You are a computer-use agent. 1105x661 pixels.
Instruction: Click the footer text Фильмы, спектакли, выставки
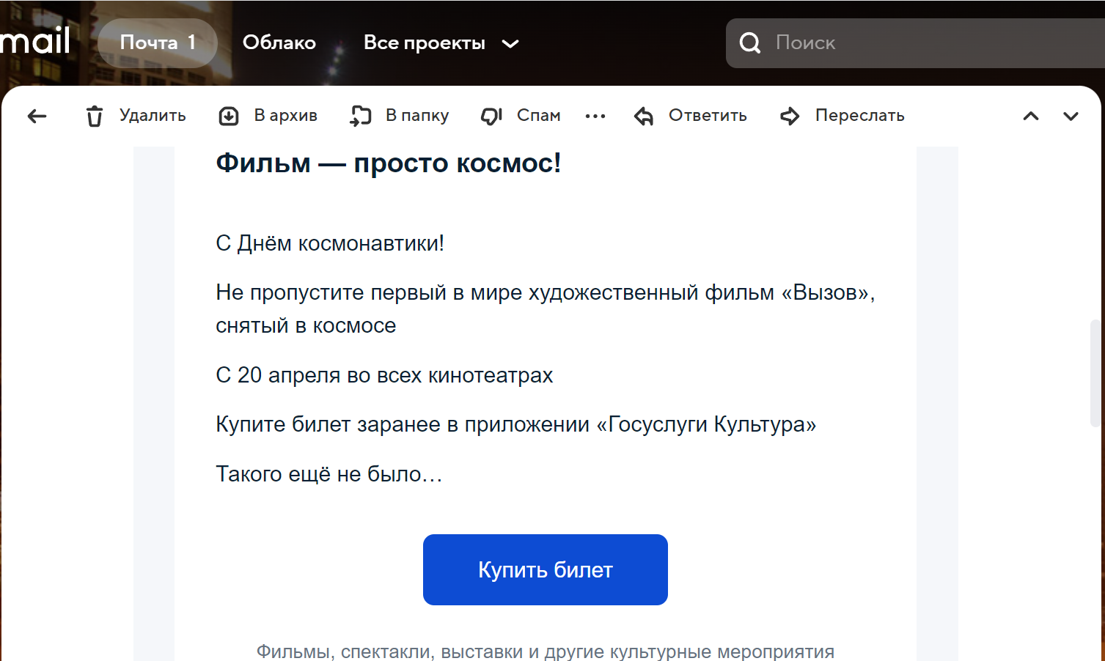click(x=546, y=651)
